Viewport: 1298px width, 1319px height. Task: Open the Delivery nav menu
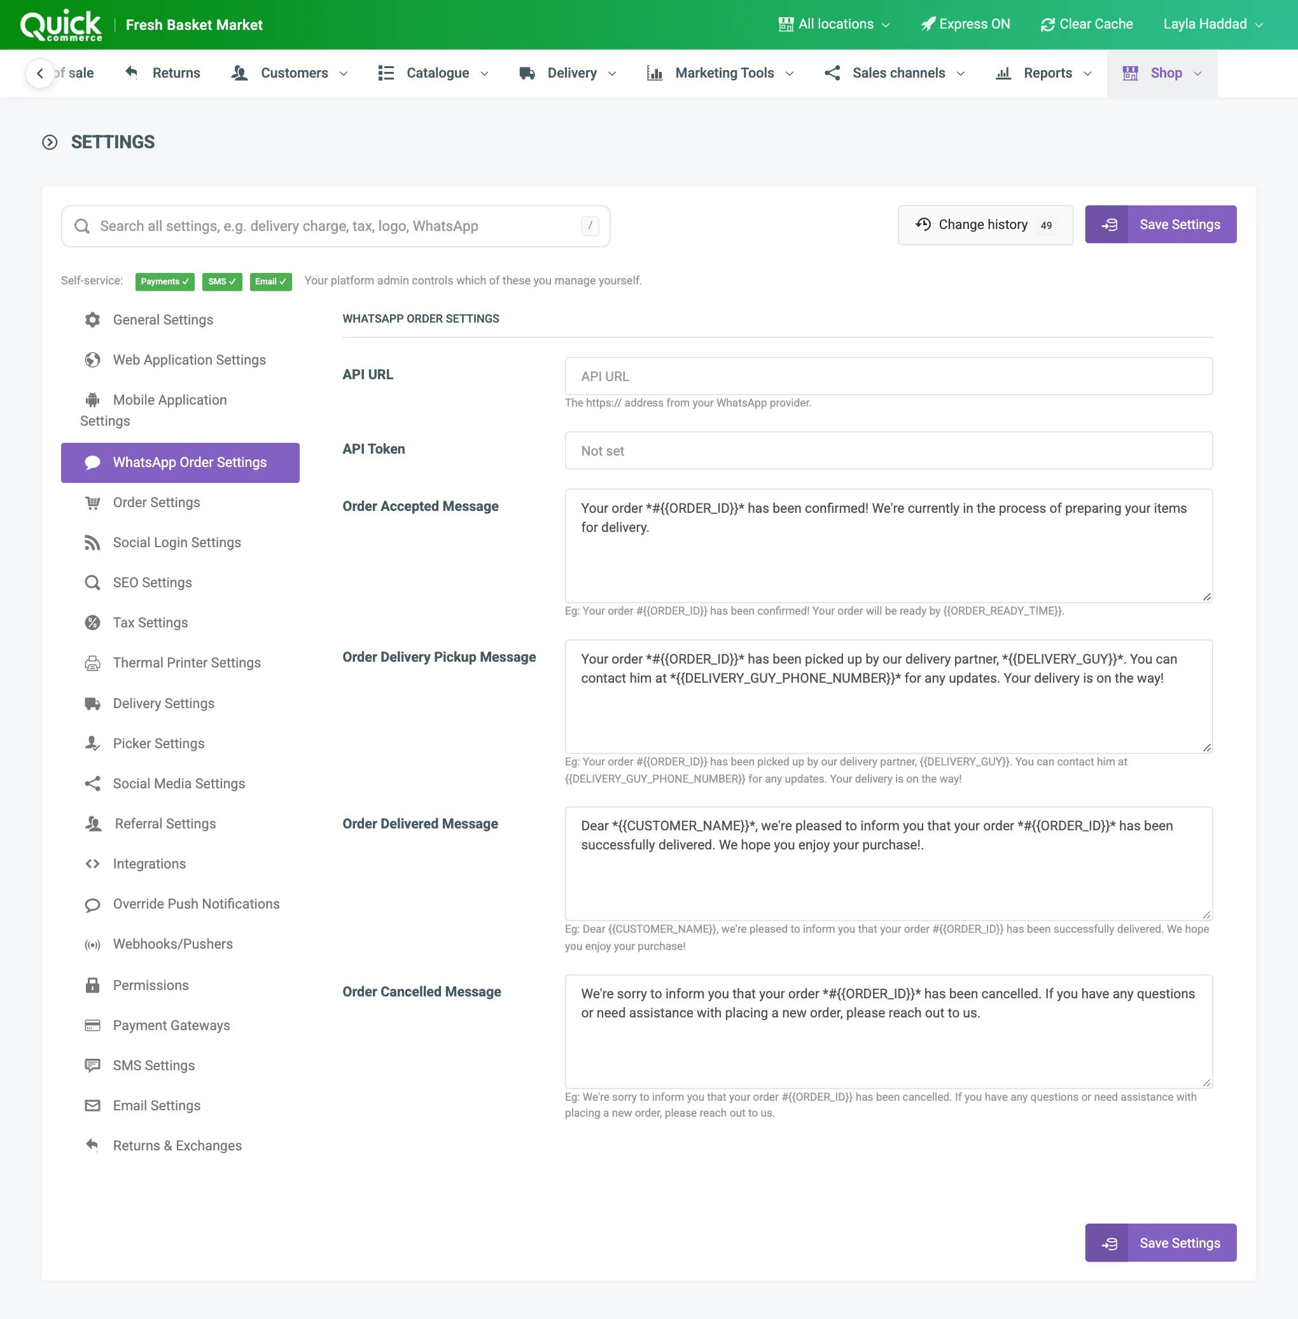click(x=568, y=73)
